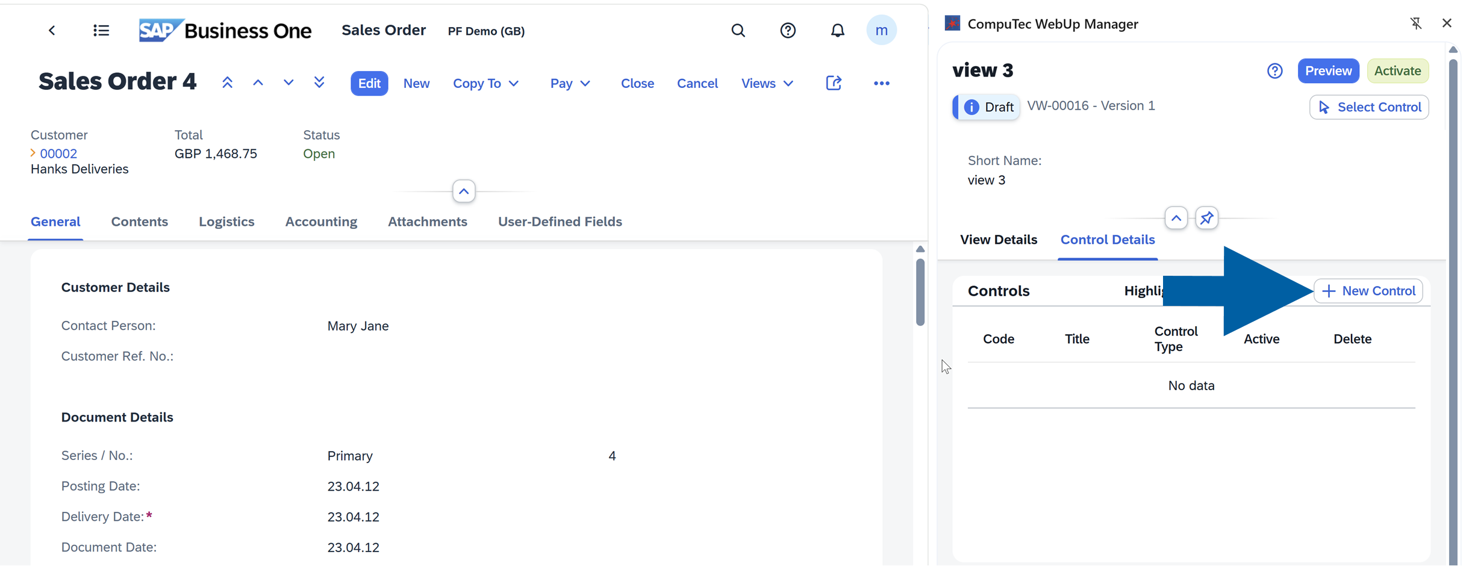This screenshot has height=566, width=1469.
Task: Go back with the left arrow icon
Action: 52,30
